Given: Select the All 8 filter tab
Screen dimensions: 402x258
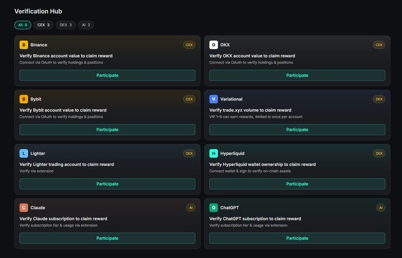Looking at the screenshot, I should coord(22,25).
